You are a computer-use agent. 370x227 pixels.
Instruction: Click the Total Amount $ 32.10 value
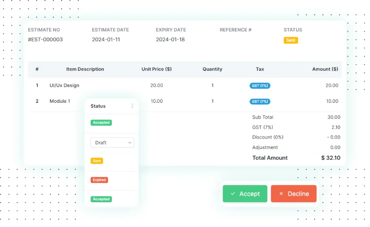tap(330, 158)
